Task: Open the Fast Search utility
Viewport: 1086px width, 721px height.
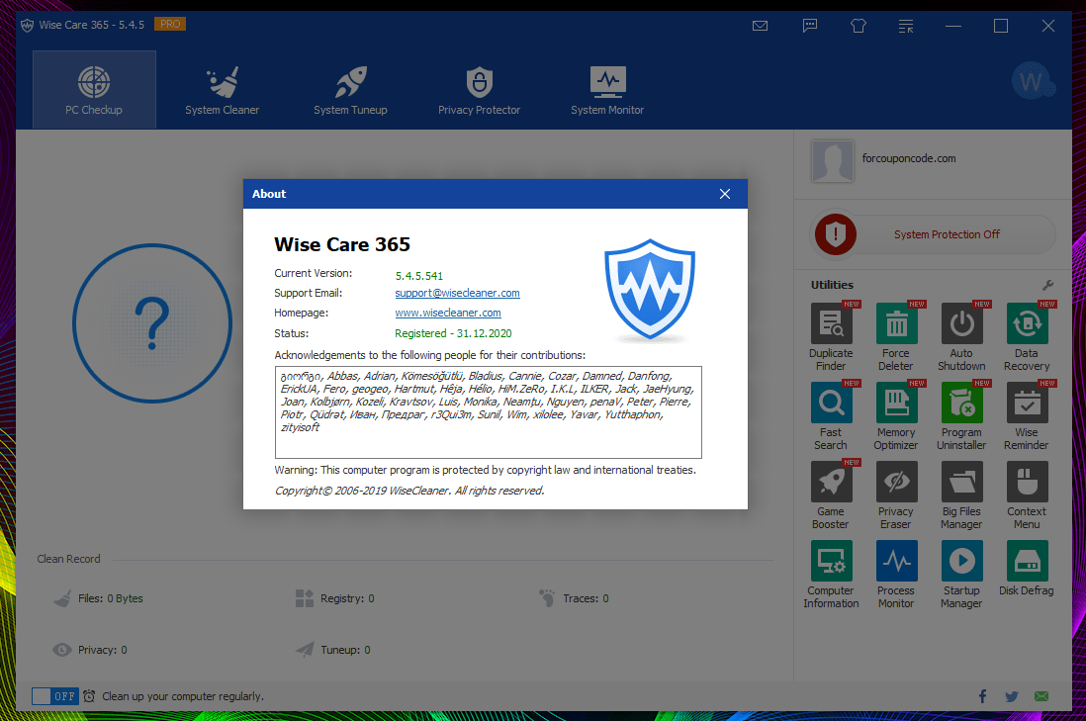Action: tap(831, 416)
